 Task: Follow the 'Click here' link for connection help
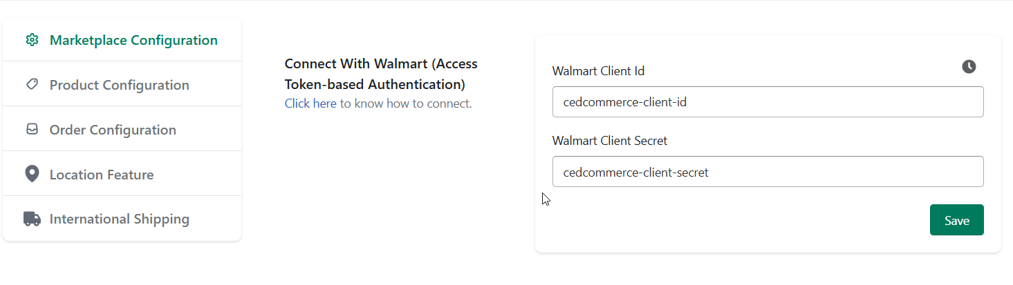click(310, 104)
